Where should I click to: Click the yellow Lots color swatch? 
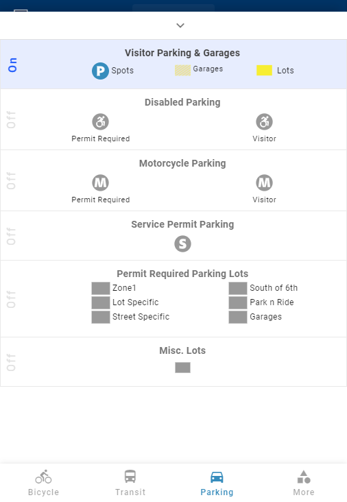(265, 71)
